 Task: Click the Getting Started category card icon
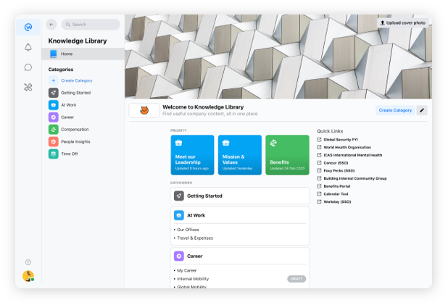click(179, 196)
